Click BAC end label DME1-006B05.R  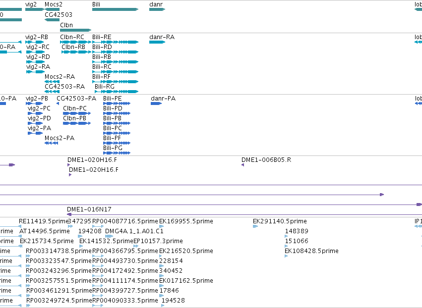pyautogui.click(x=266, y=160)
